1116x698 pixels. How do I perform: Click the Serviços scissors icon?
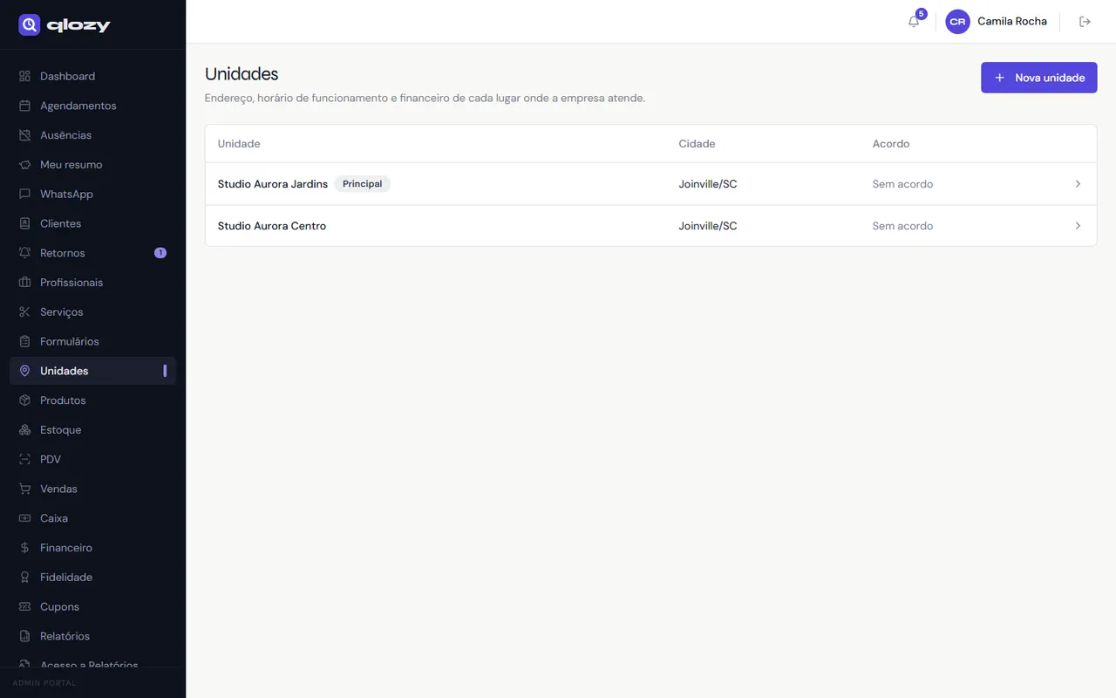click(24, 311)
